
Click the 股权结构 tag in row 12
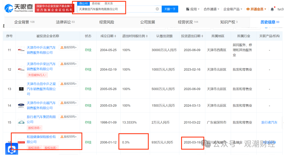tap(68, 64)
